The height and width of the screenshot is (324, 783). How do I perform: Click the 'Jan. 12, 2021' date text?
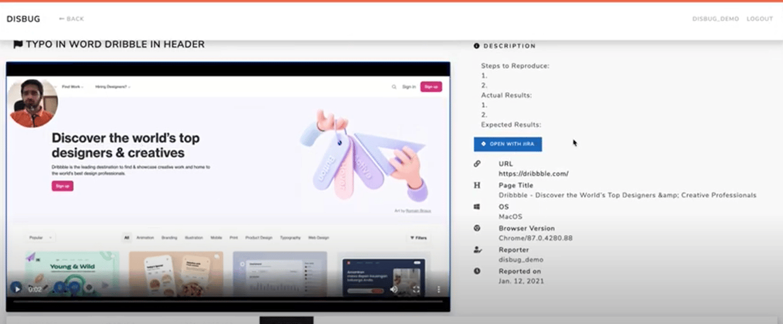coord(522,281)
